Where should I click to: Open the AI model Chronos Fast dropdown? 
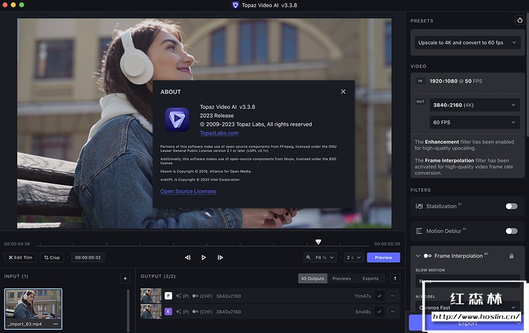tap(467, 308)
